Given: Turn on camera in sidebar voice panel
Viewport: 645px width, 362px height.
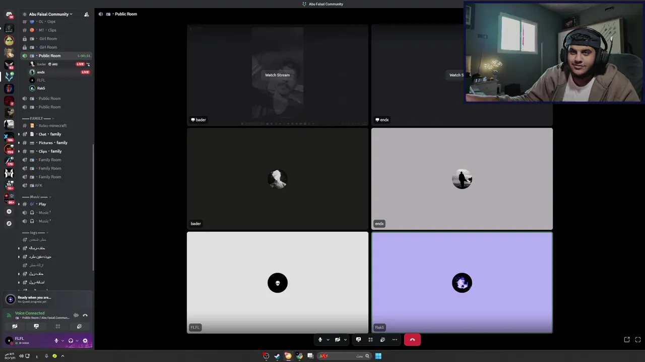Looking at the screenshot, I should (x=15, y=326).
